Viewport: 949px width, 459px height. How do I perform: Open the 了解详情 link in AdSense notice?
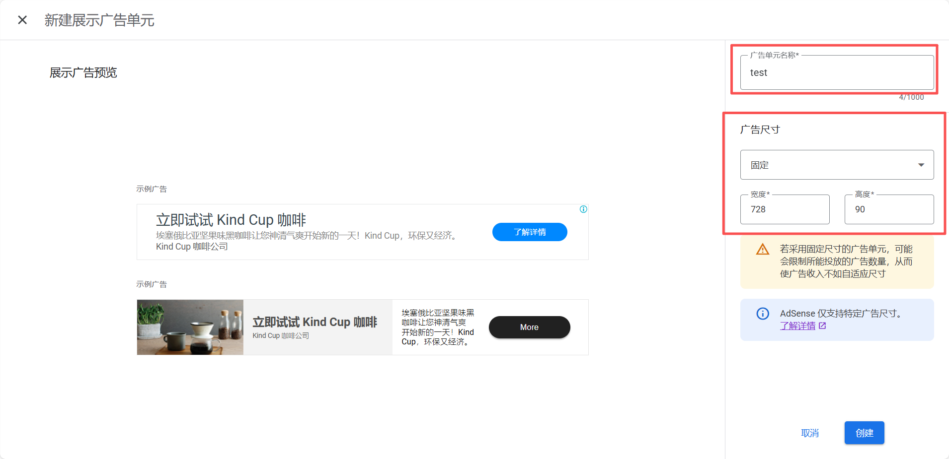797,326
